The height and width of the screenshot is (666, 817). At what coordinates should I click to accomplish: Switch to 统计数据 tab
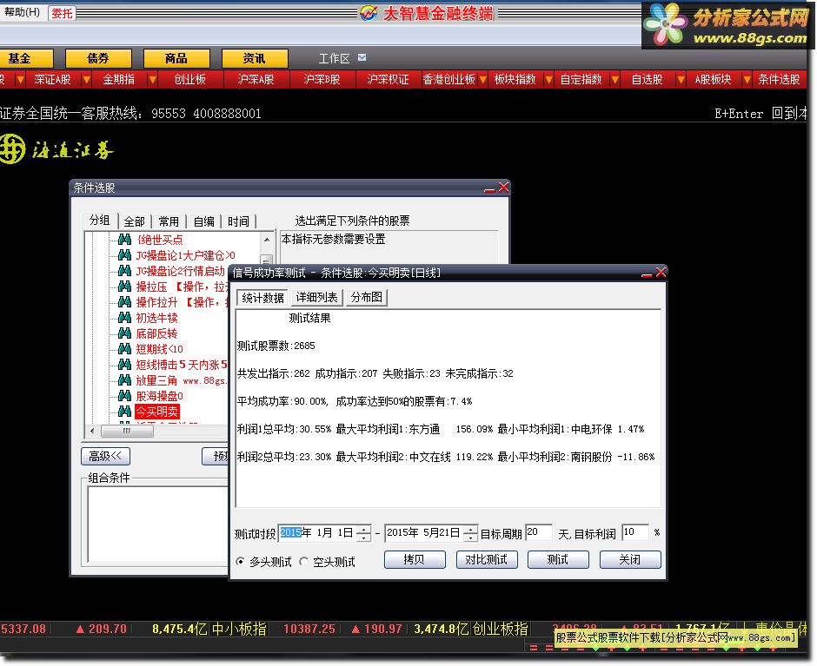tap(262, 297)
